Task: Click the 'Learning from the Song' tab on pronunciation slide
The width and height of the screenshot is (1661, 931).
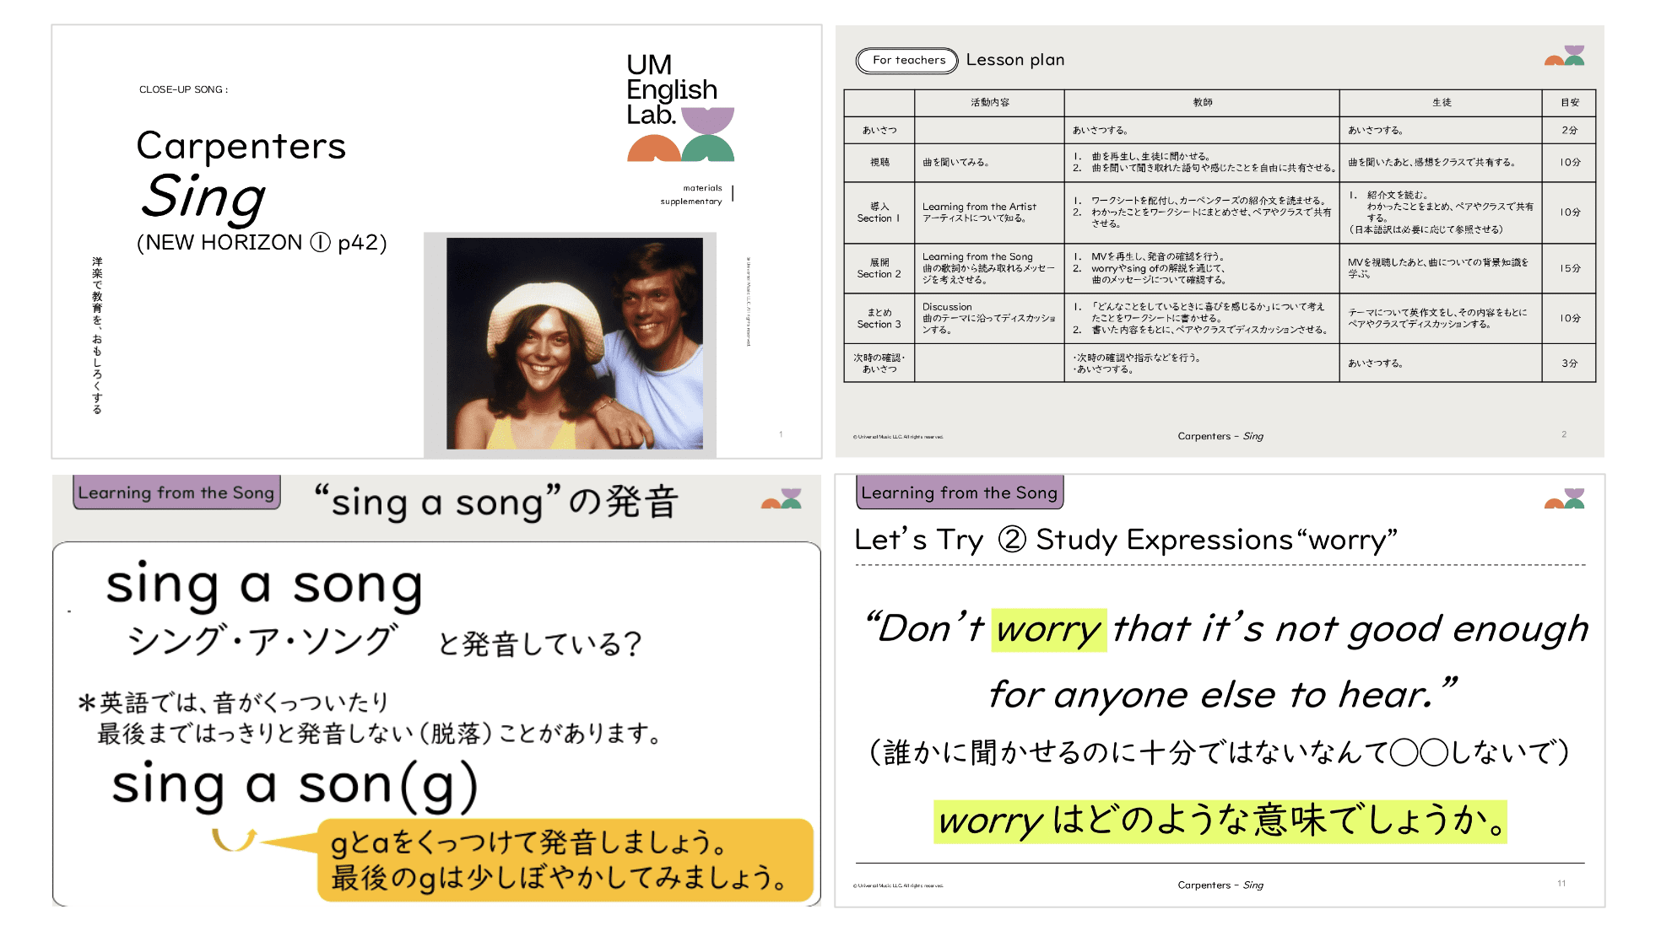Action: (176, 492)
